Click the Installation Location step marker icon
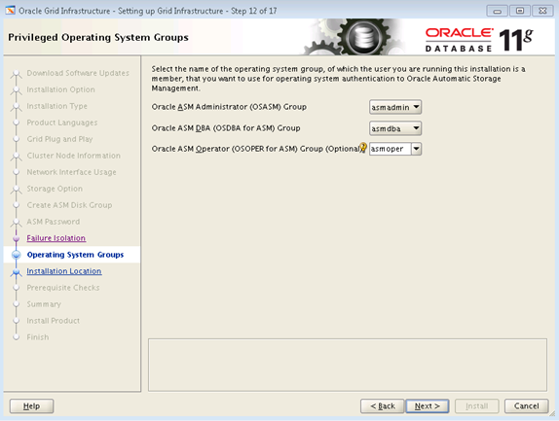 (16, 272)
